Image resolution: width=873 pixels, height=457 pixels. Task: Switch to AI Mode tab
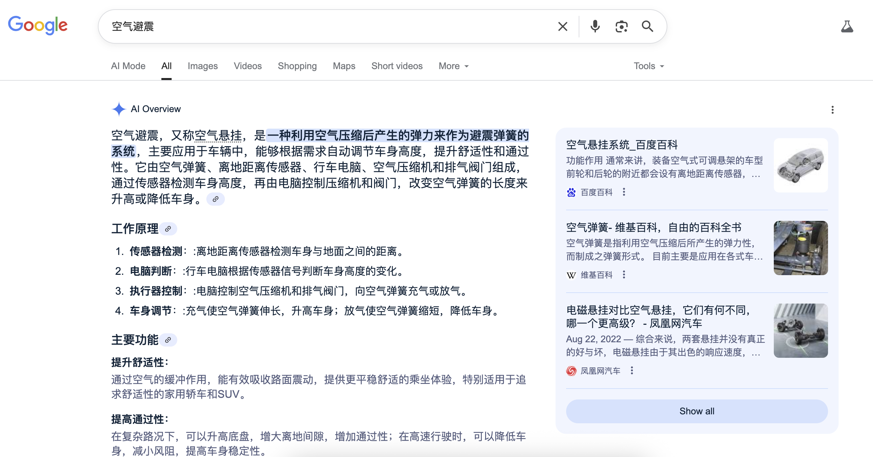(128, 66)
